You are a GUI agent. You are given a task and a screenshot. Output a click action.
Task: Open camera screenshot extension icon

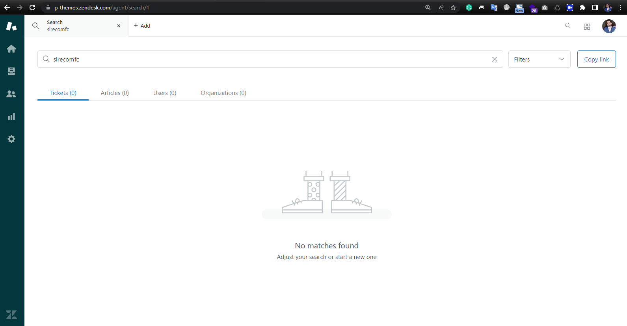[545, 7]
